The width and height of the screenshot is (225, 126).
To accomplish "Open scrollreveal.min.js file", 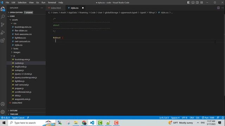I will coord(26,92).
